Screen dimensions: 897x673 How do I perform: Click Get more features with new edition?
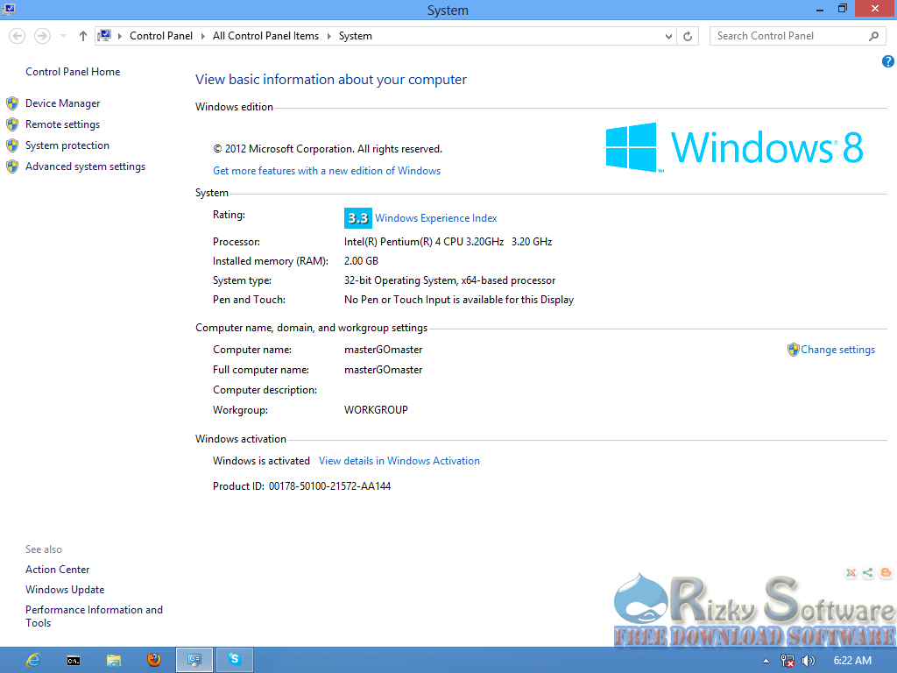tap(327, 171)
